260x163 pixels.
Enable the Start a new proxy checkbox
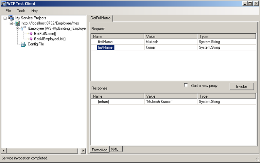coord(186,85)
